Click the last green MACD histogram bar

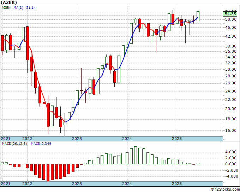click(x=198, y=164)
